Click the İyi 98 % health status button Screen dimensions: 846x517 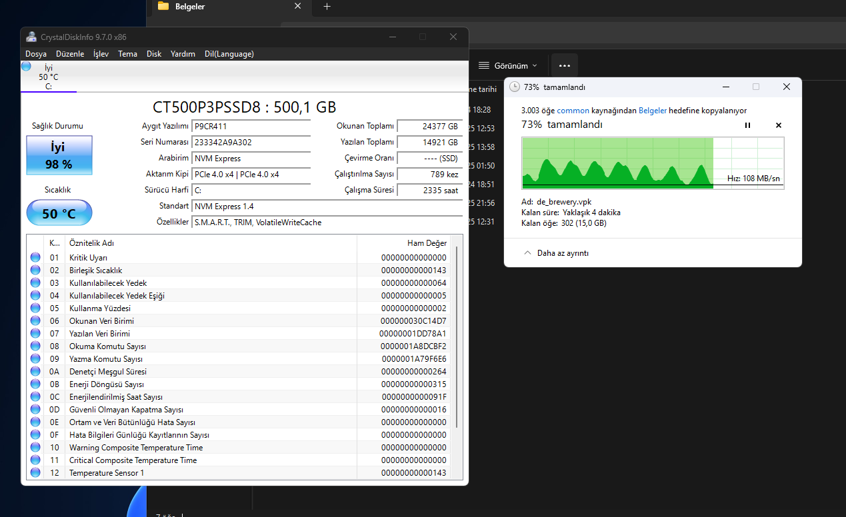tap(59, 155)
